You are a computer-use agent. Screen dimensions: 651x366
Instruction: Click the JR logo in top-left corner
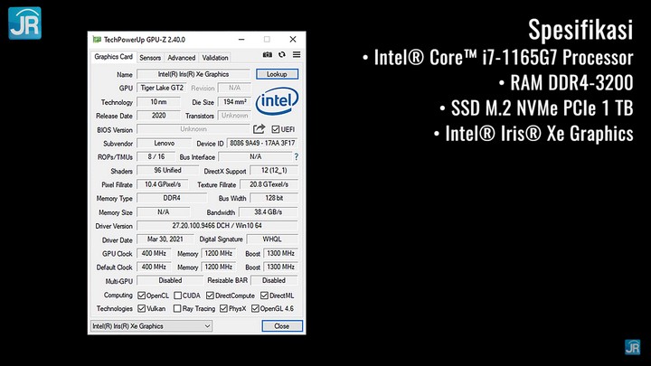pyautogui.click(x=24, y=23)
